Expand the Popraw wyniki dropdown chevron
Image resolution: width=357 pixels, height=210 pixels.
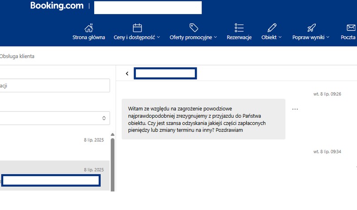(x=328, y=37)
